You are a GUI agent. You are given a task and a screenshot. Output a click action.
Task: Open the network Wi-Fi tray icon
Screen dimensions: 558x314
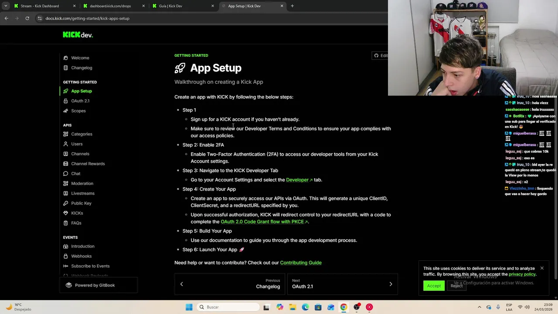tap(520, 307)
